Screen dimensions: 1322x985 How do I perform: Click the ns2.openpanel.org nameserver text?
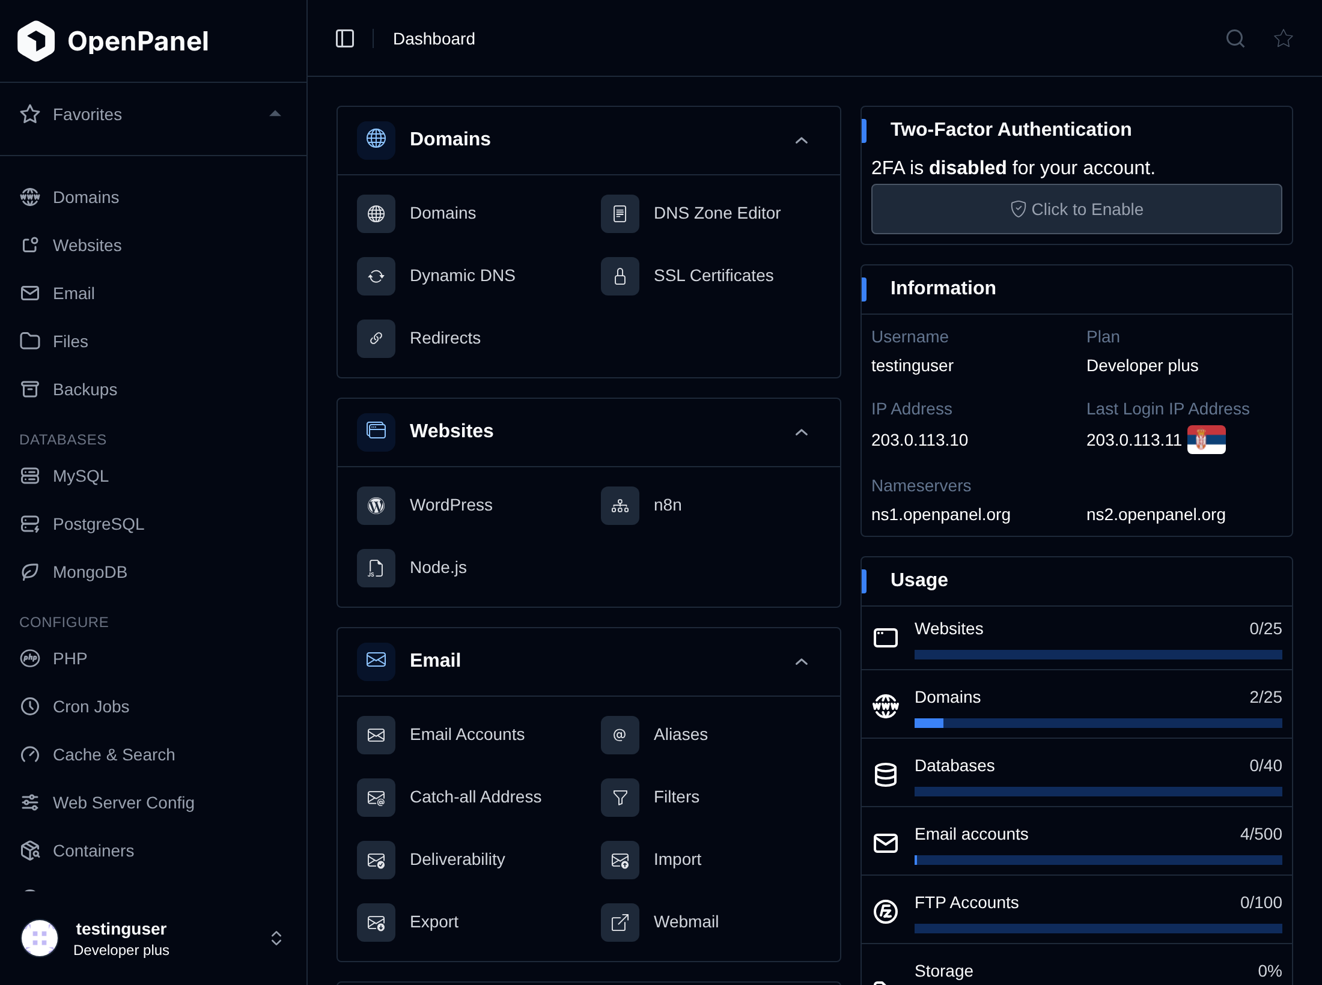pos(1156,515)
